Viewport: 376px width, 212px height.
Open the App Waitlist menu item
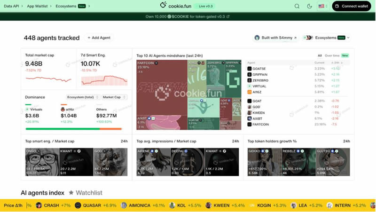click(37, 6)
